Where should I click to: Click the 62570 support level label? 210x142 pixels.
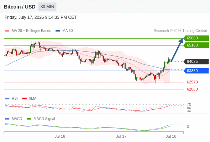tap(192, 82)
